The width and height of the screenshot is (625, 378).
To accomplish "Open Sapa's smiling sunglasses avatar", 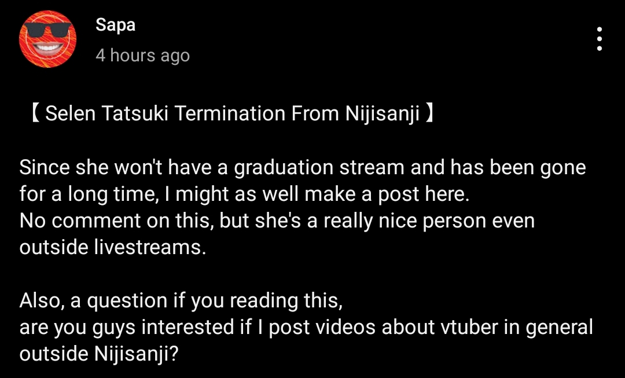I will 48,39.
